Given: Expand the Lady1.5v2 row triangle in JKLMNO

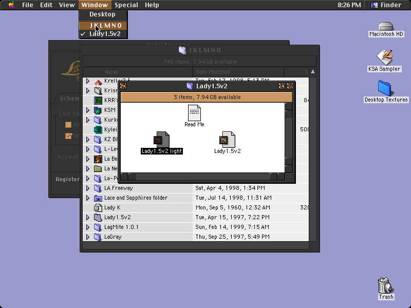Looking at the screenshot, I should pos(88,217).
